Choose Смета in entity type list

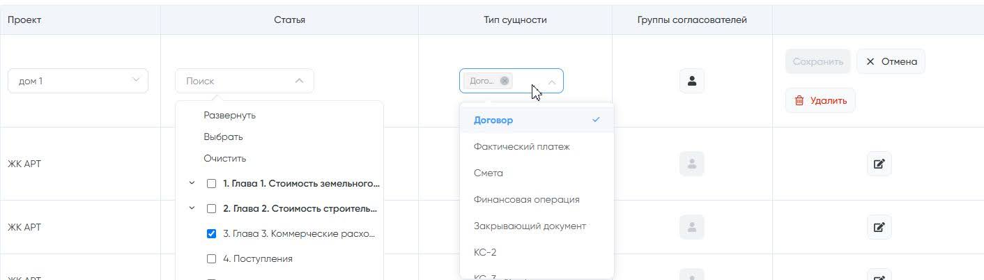tap(489, 173)
